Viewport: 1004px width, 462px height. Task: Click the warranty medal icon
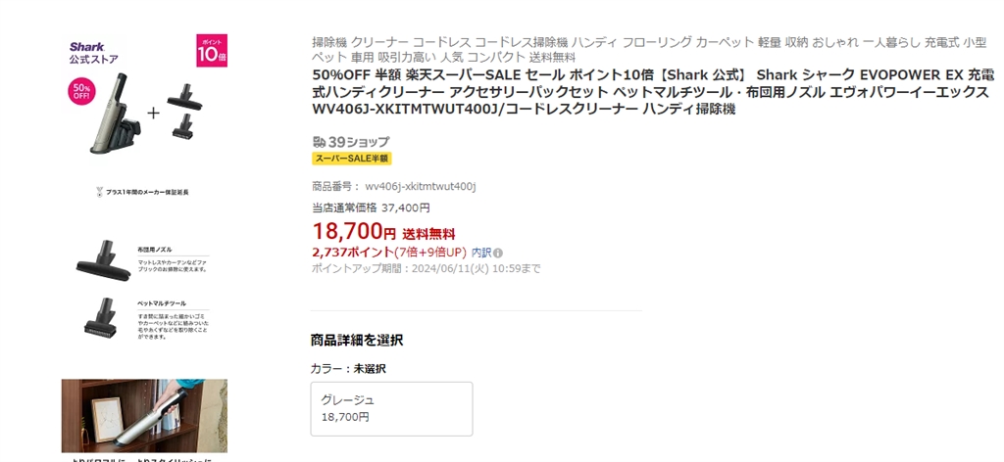(x=99, y=192)
